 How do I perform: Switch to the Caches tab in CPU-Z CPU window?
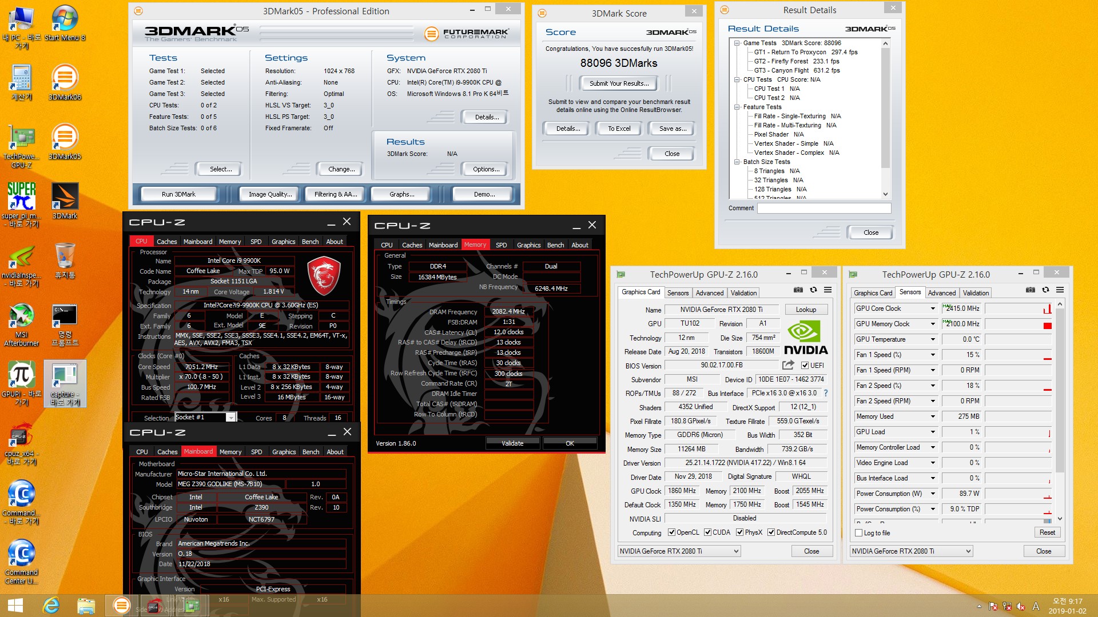click(166, 242)
